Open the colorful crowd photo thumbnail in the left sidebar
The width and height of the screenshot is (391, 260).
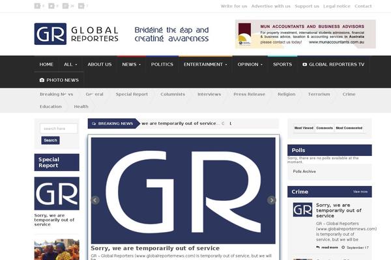(x=57, y=250)
